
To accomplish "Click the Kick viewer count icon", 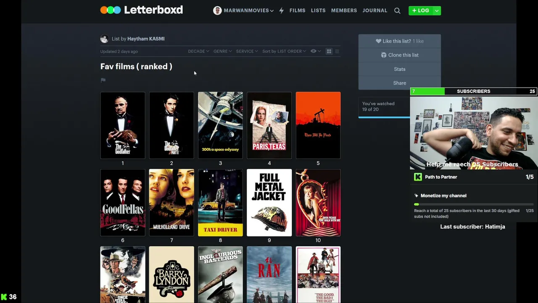I will coord(4,297).
